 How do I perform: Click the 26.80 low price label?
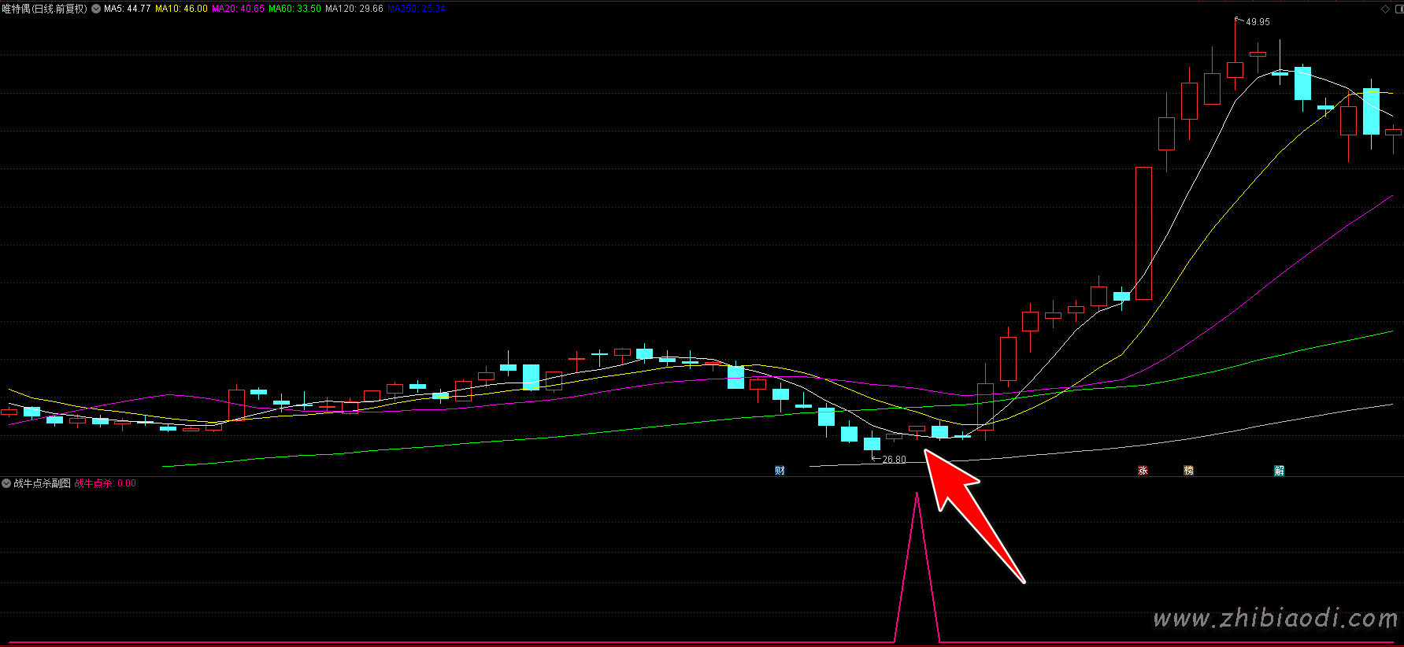894,460
